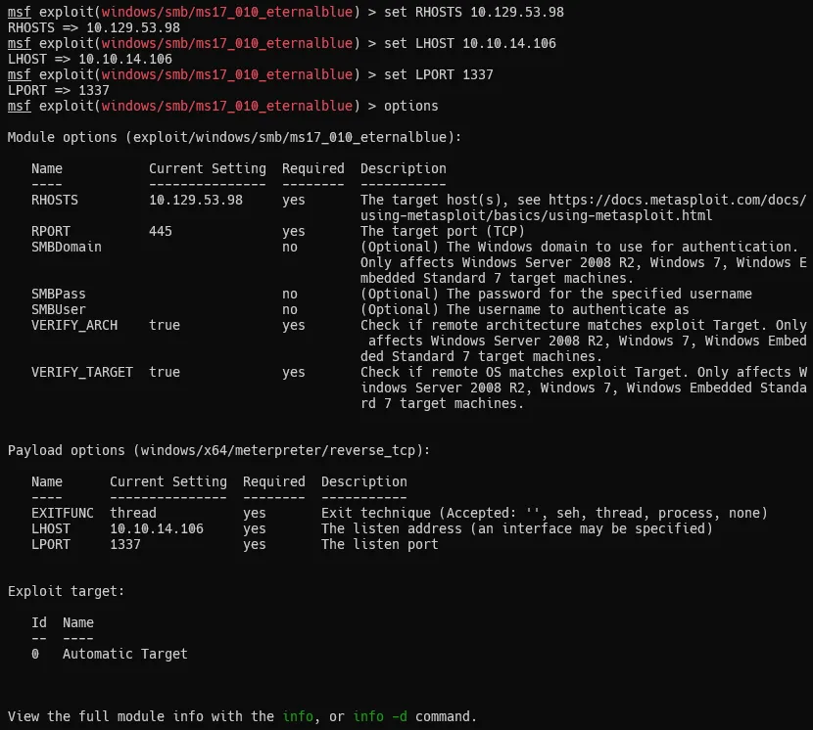
Task: Click the LPORT name in payload options table
Action: [x=50, y=544]
